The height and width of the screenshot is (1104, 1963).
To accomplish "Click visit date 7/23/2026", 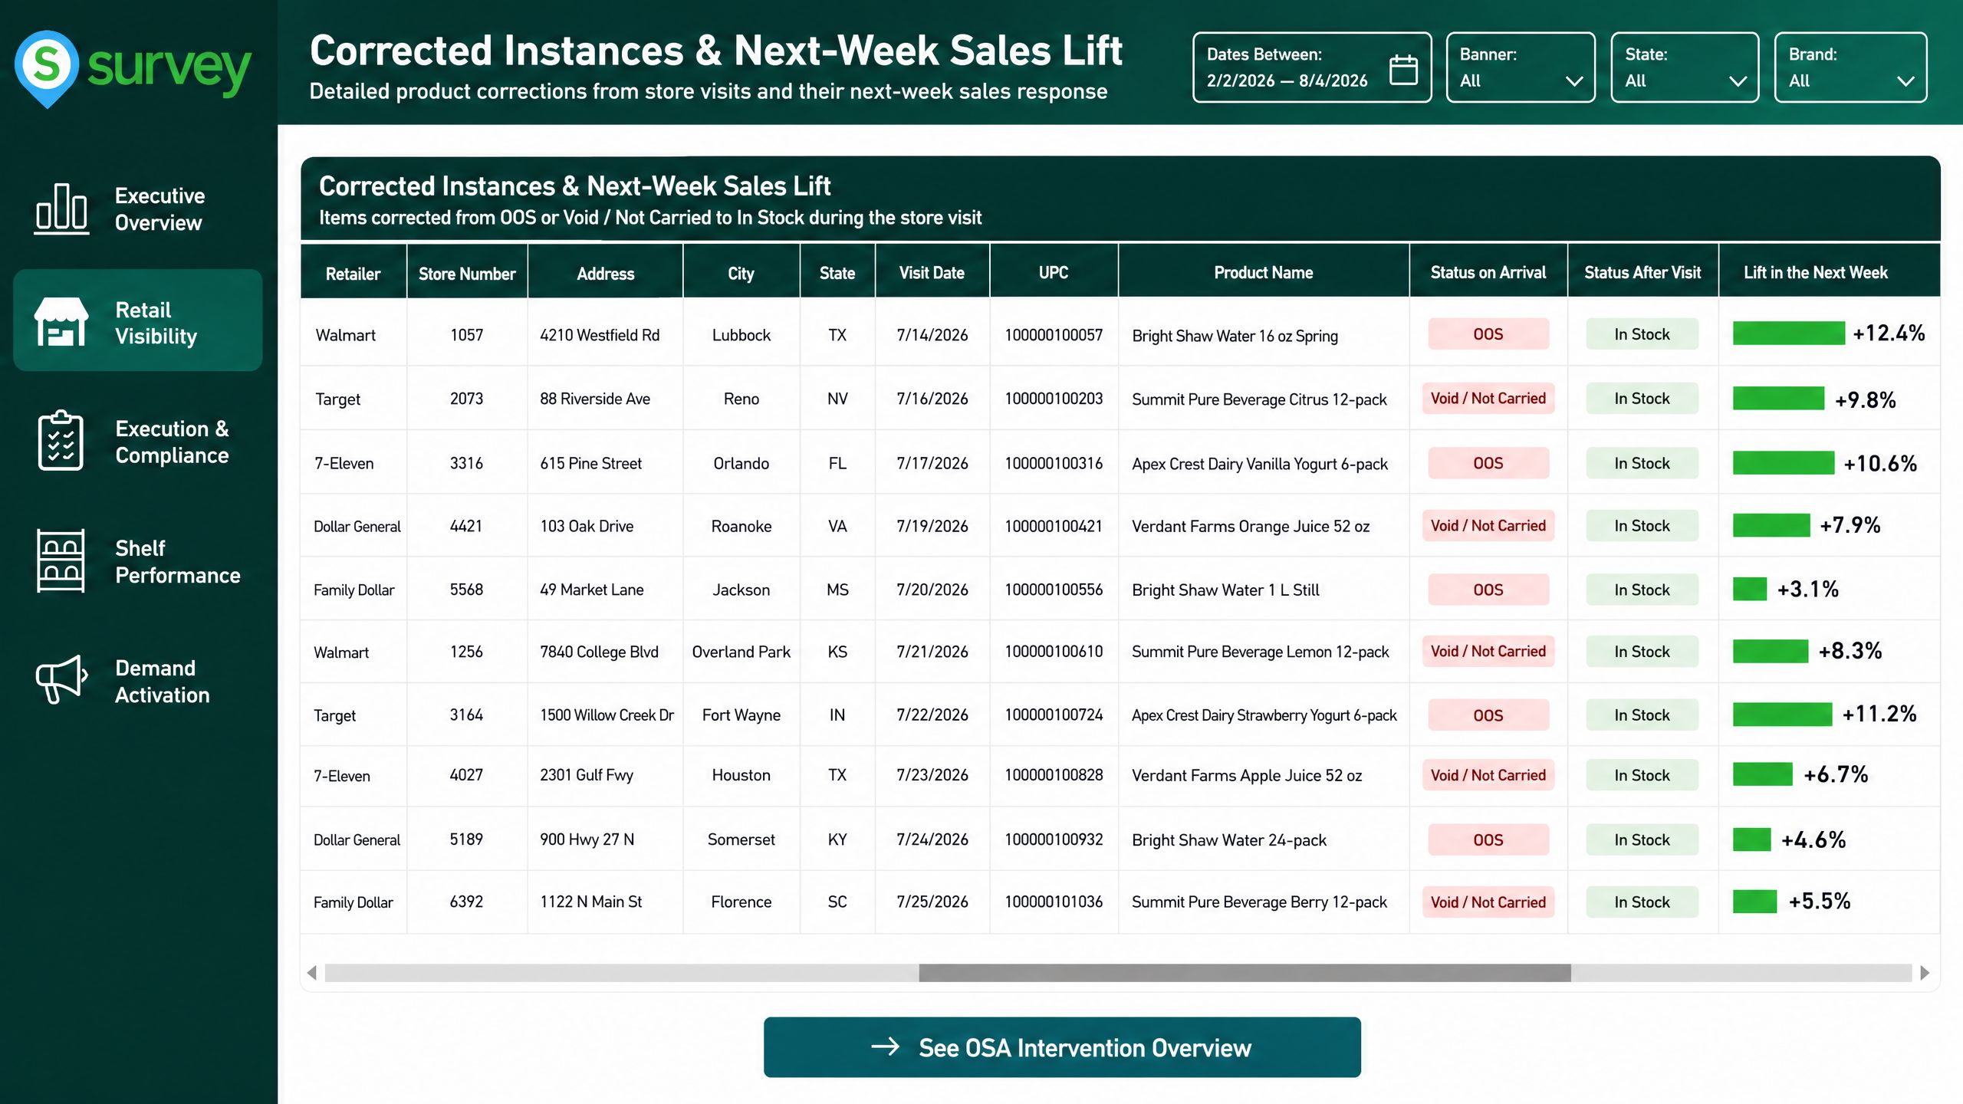I will coord(932,775).
